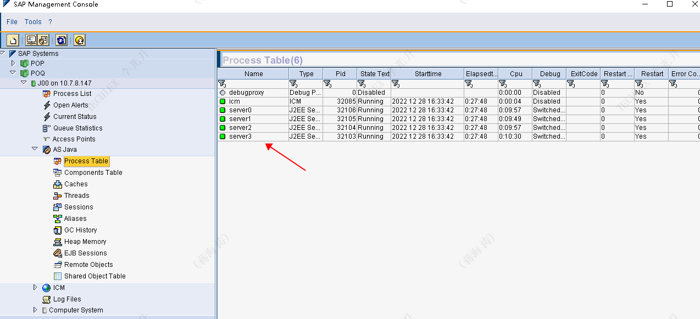Select the Components Table icon
700x319 pixels.
[x=58, y=173]
